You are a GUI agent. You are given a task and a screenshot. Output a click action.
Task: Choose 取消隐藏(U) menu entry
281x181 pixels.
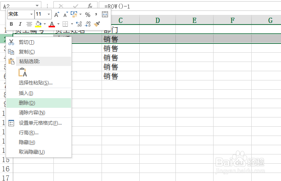tap(39, 152)
